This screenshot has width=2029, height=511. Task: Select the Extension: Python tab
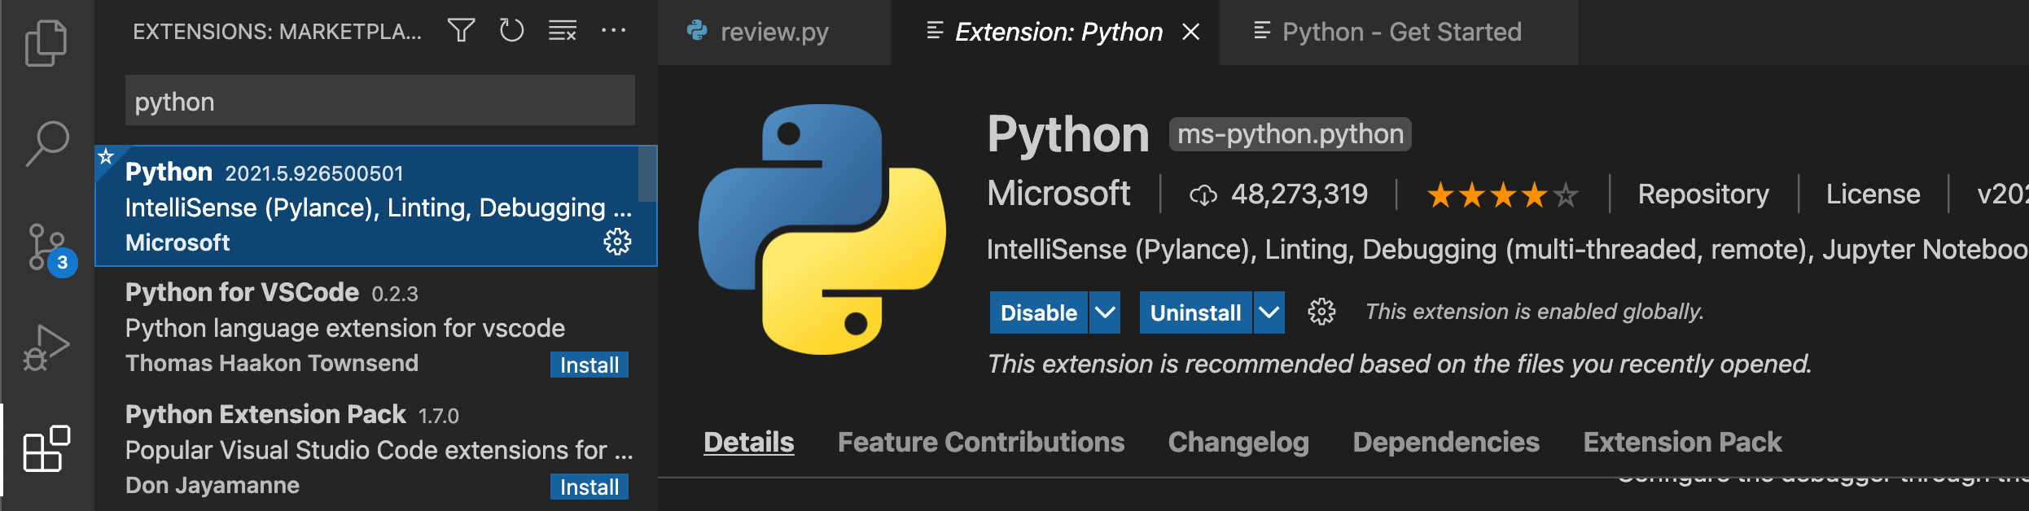point(1055,32)
